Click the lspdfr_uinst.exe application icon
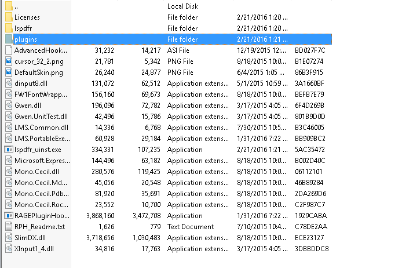 point(8,150)
